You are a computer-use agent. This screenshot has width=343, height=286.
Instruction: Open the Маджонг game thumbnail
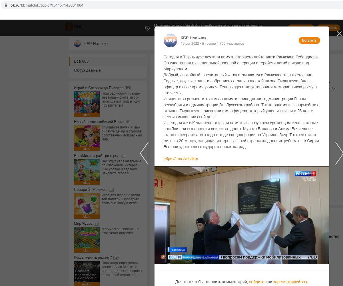[87, 206]
